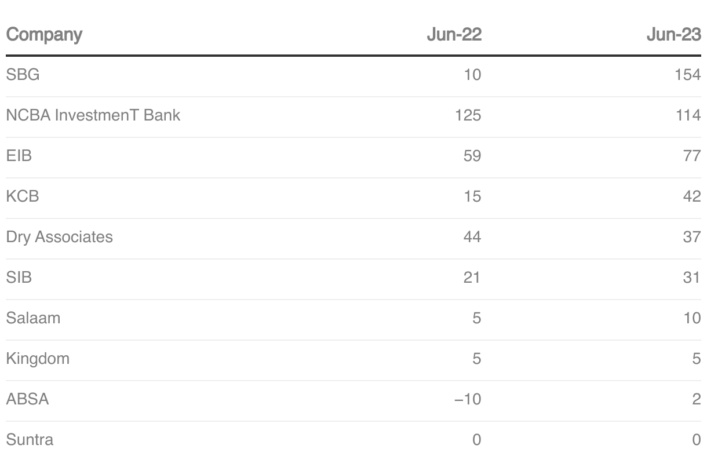The image size is (707, 467).
Task: Select the ABSA row label
Action: [27, 399]
